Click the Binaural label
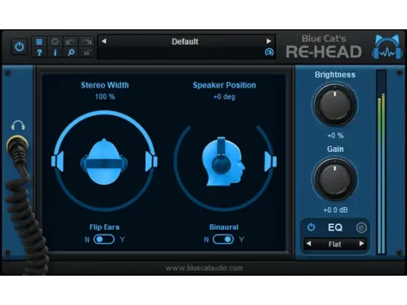 [224, 227]
